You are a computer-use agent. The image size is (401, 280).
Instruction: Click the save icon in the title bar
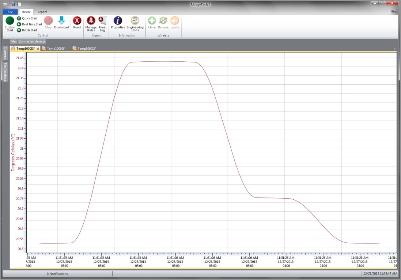13,4
